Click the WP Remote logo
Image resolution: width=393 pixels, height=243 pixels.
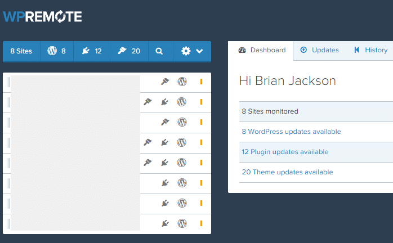click(x=42, y=16)
